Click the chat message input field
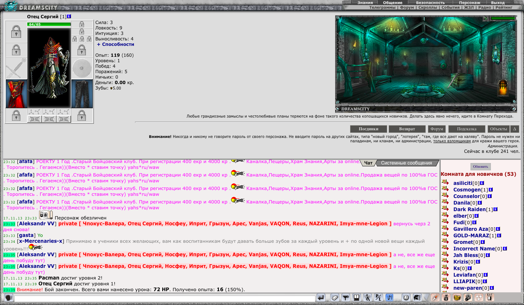Viewport: 524px width, 305px height. point(164,298)
